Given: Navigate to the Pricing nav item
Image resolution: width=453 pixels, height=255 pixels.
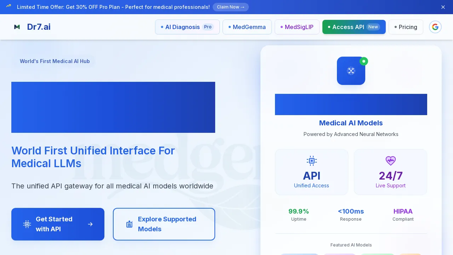Looking at the screenshot, I should click(x=406, y=27).
